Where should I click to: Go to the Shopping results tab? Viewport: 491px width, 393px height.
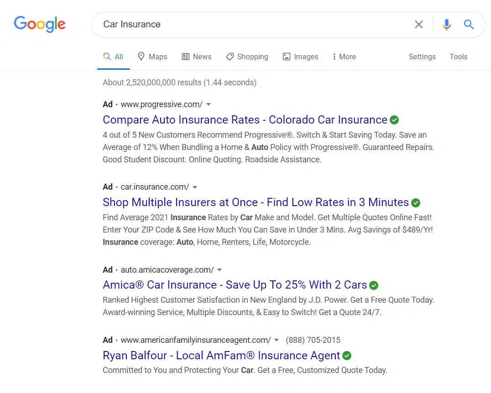pyautogui.click(x=247, y=57)
